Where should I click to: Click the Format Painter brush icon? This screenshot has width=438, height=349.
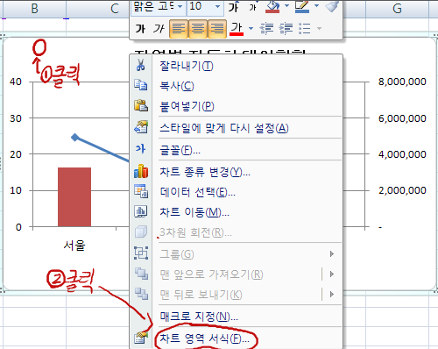(332, 7)
